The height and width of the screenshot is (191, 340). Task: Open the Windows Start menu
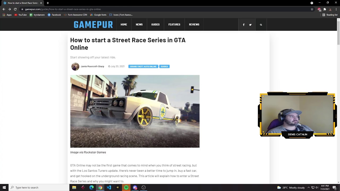click(x=4, y=188)
